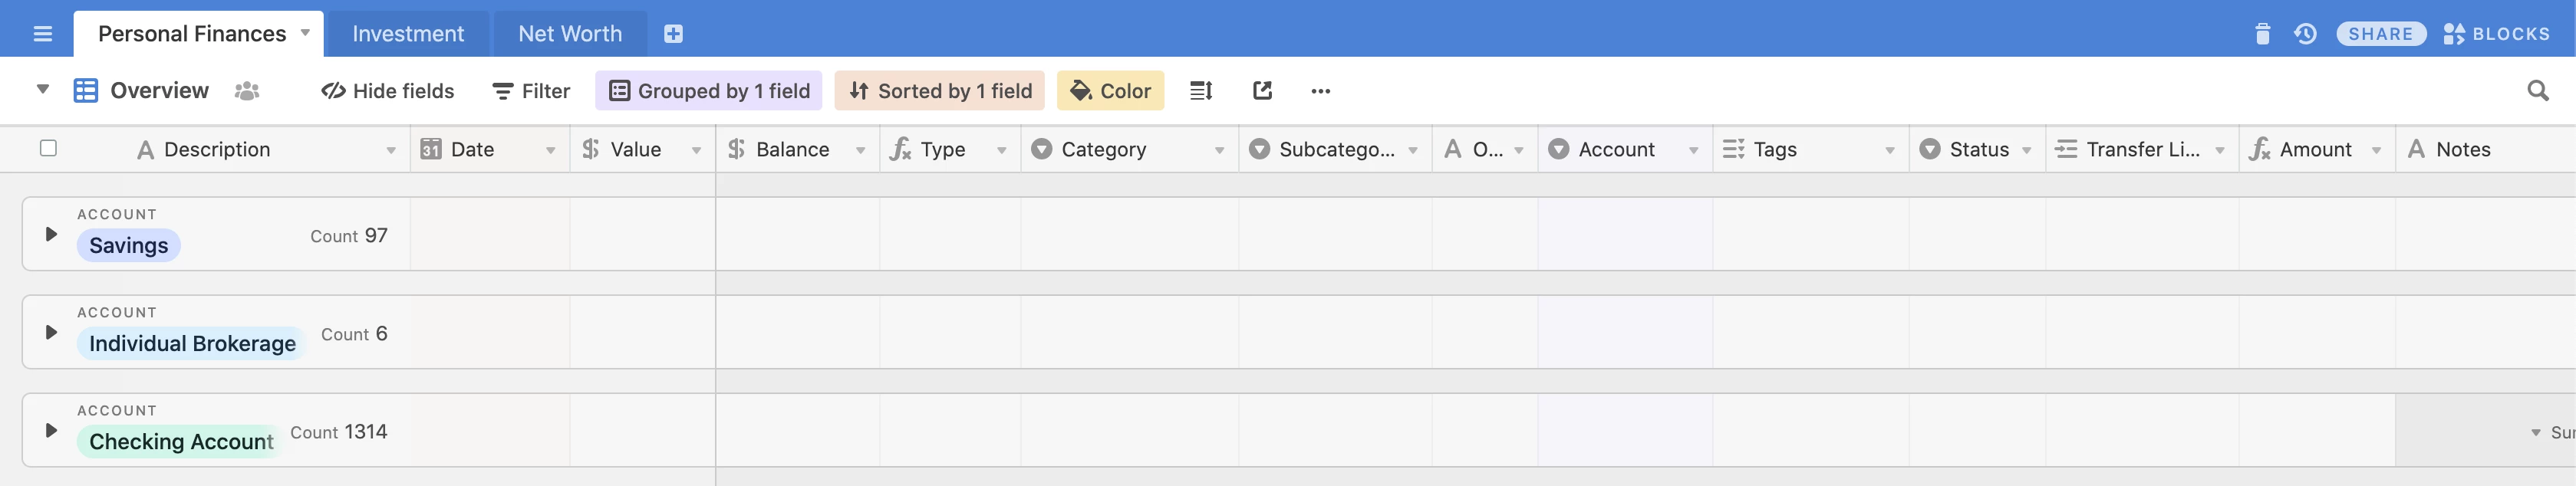Click the Notes text field icon
Image resolution: width=2576 pixels, height=486 pixels.
tap(2416, 149)
